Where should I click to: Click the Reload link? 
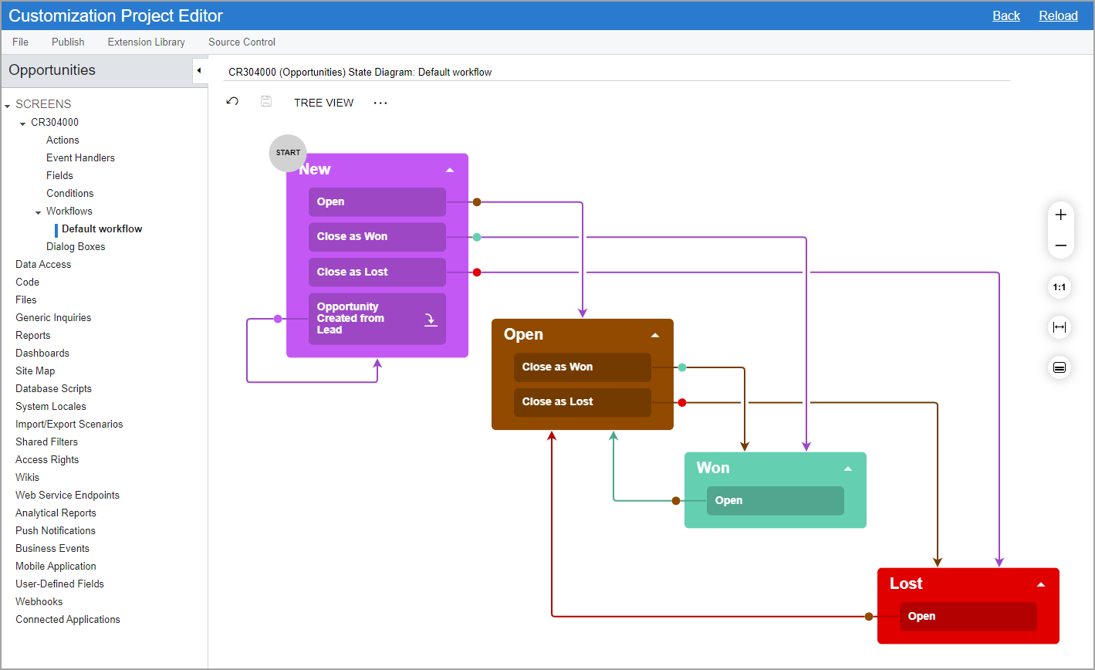click(x=1058, y=16)
